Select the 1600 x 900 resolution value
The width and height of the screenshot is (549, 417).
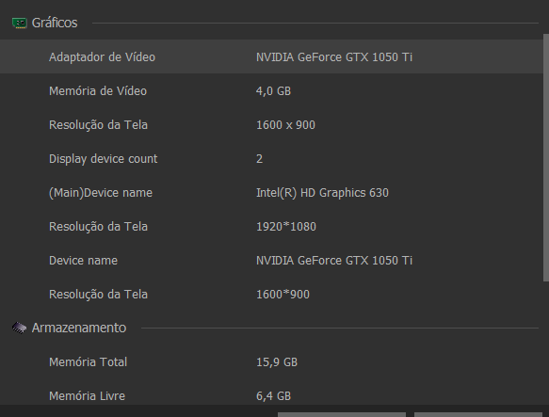285,125
